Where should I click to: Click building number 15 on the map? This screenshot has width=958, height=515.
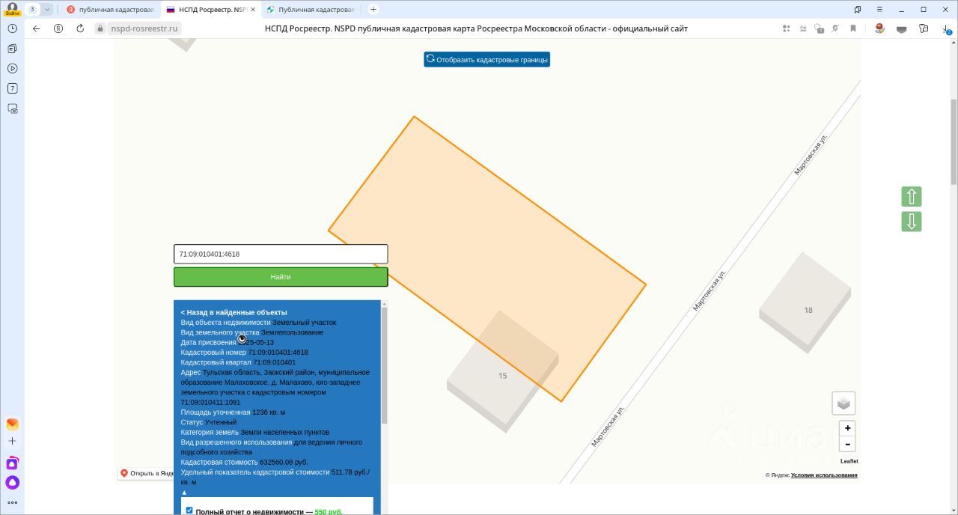click(503, 376)
